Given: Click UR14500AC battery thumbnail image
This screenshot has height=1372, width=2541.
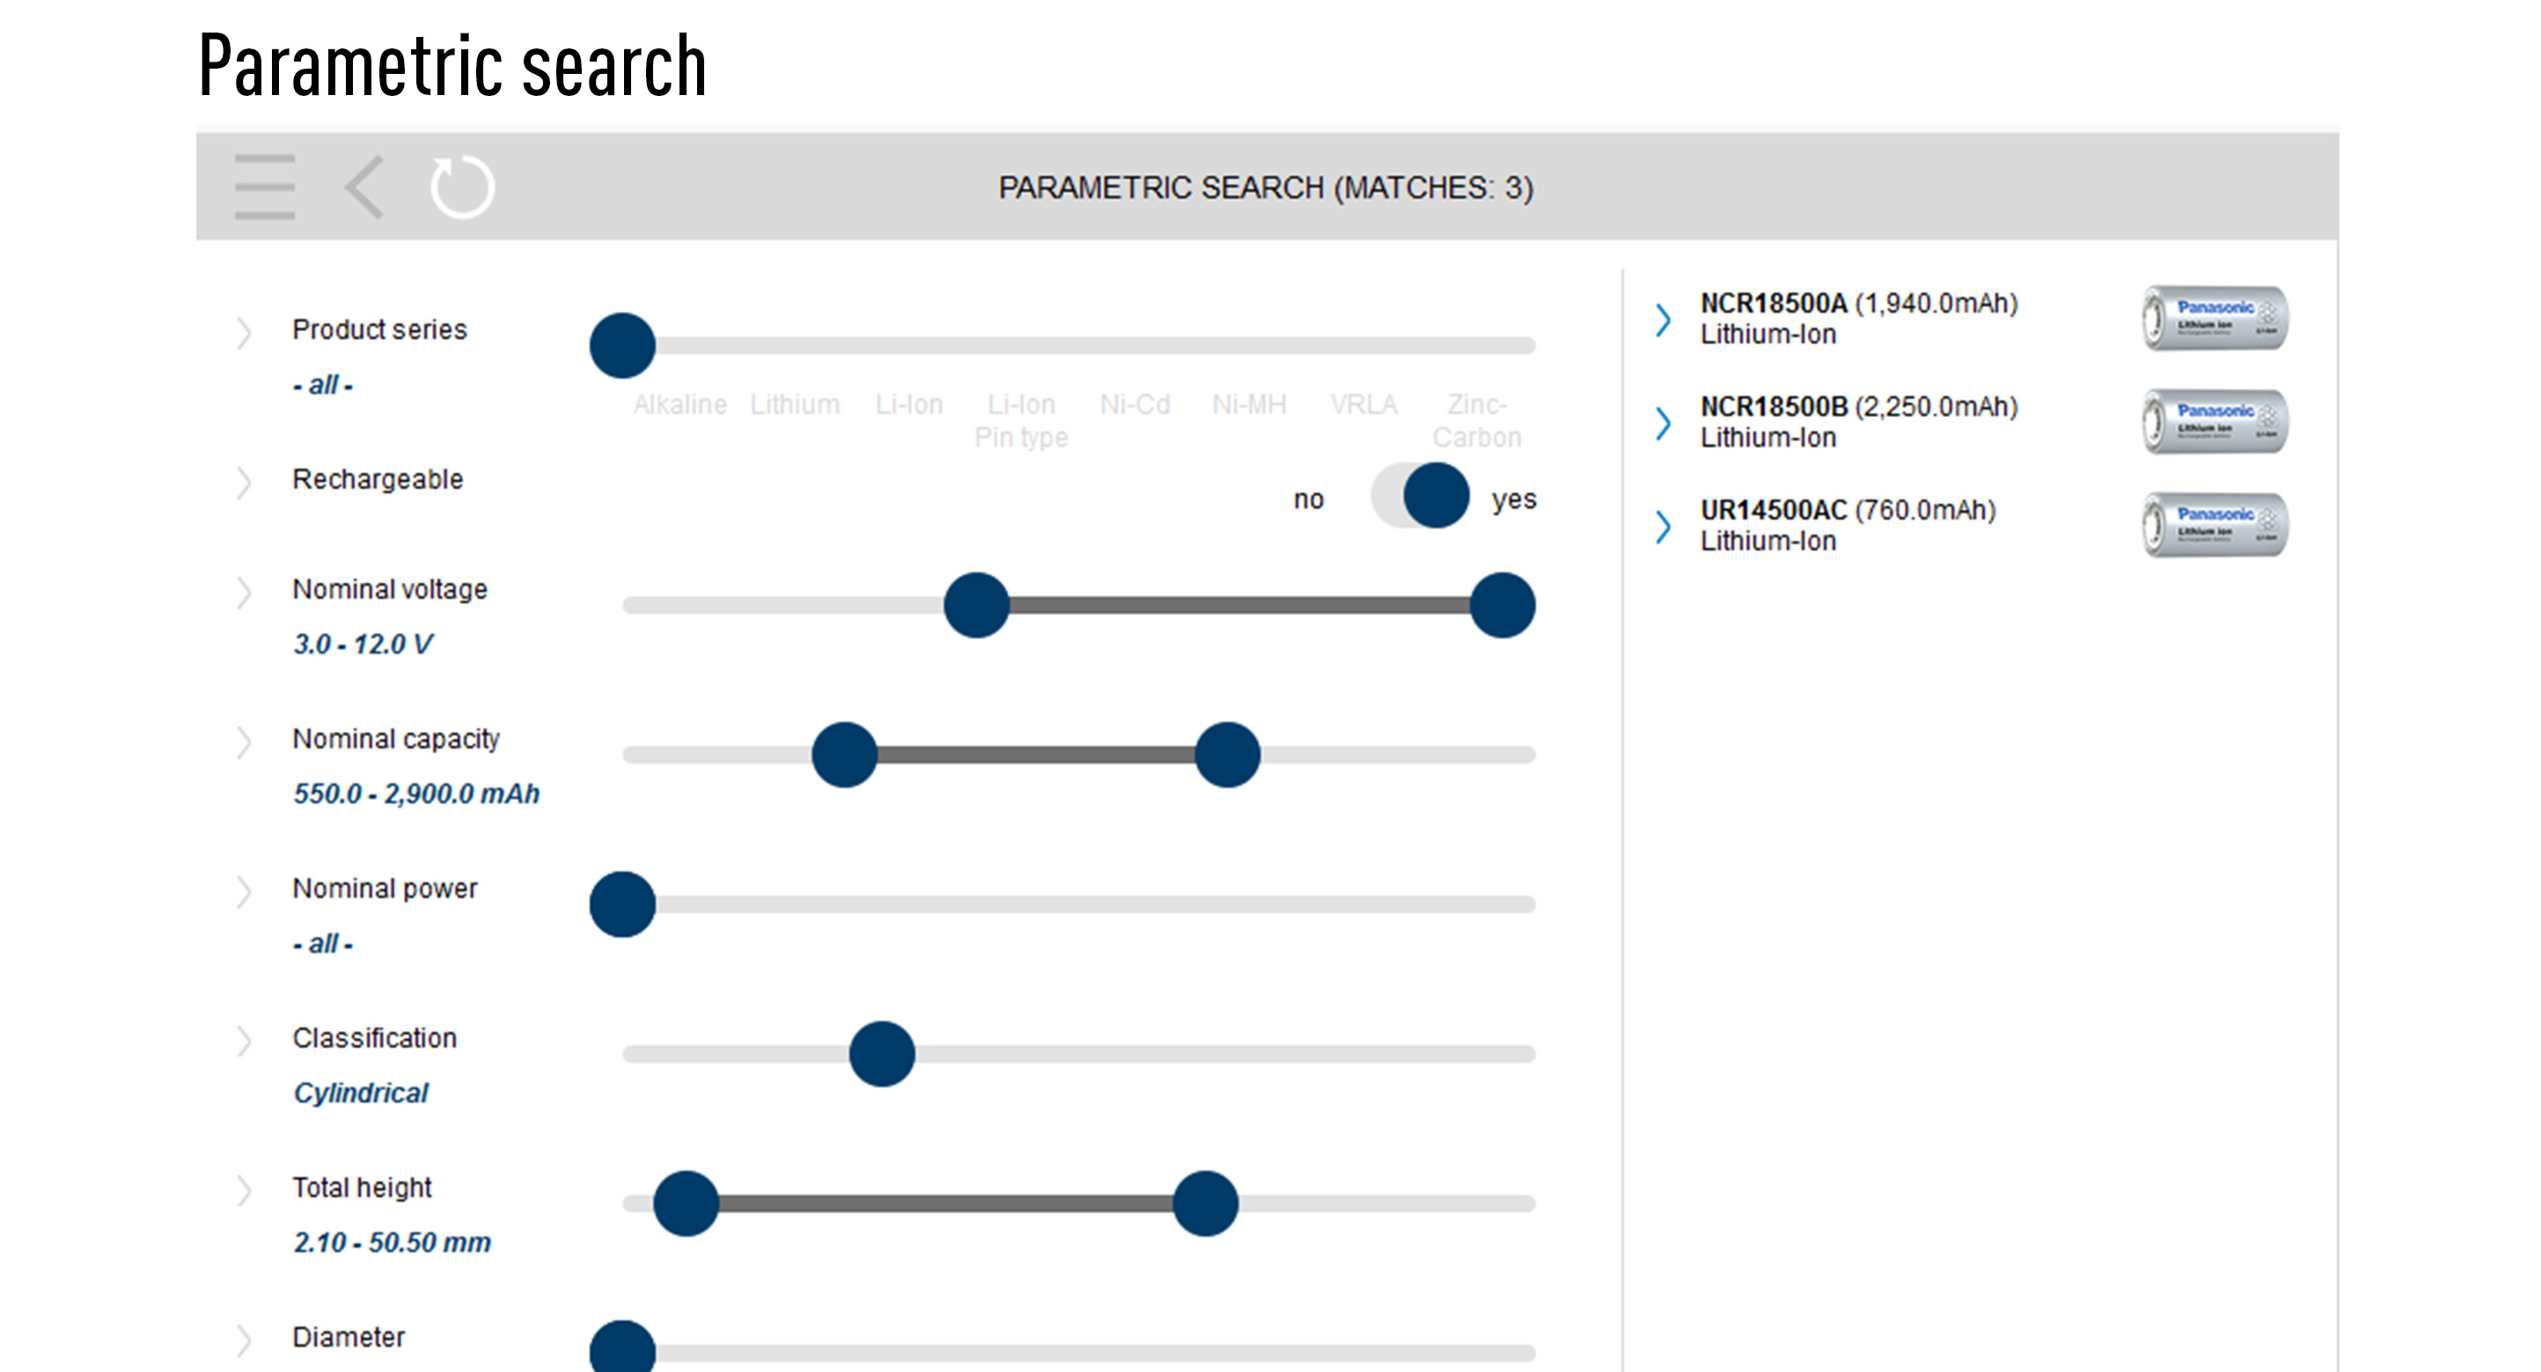Looking at the screenshot, I should click(2215, 525).
